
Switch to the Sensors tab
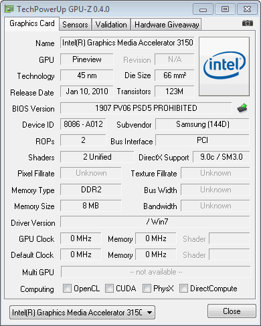75,25
